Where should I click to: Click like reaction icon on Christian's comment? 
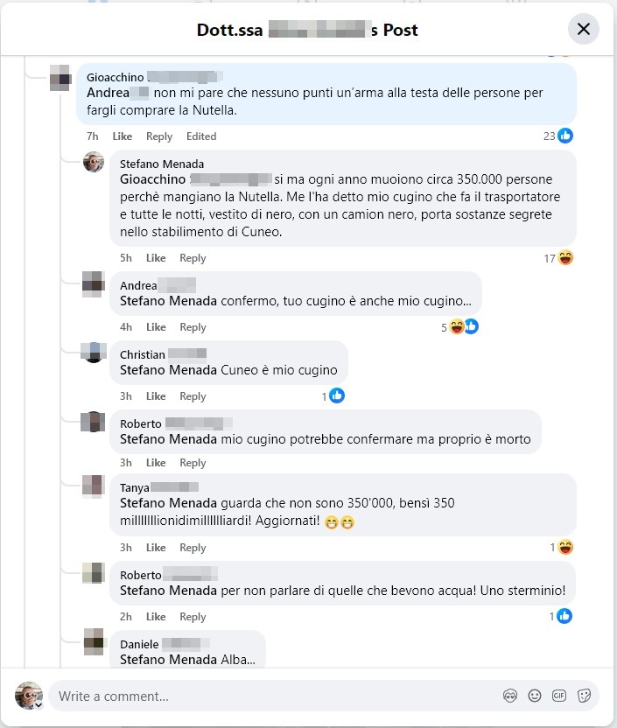(x=337, y=396)
